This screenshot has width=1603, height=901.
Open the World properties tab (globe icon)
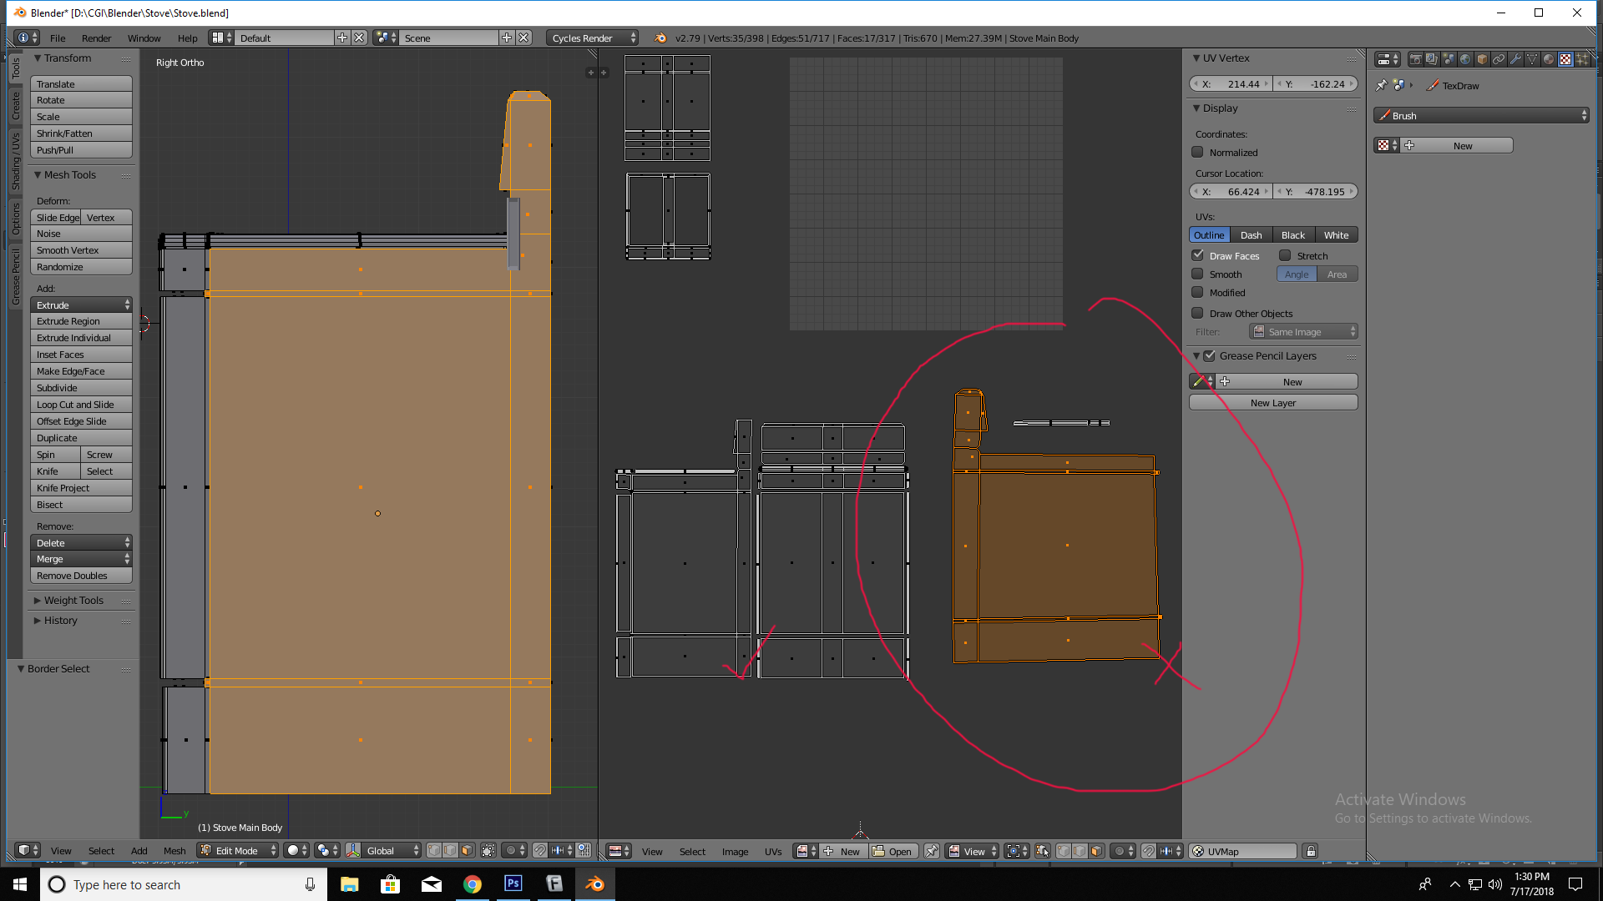1465,59
